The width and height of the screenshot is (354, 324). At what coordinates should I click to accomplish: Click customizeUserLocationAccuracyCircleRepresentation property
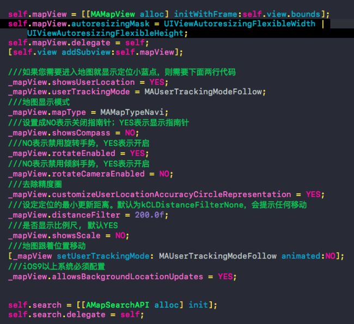click(172, 194)
